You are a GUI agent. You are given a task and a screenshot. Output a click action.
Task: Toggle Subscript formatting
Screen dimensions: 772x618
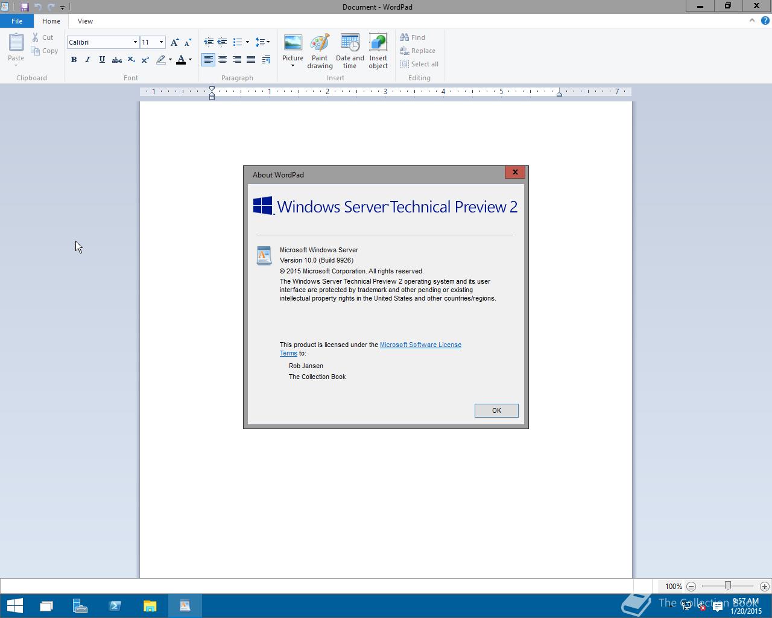point(131,60)
